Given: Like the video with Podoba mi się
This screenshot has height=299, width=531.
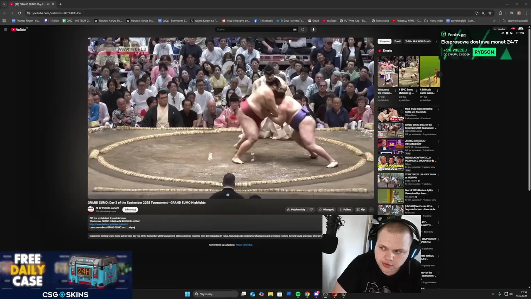Looking at the screenshot, I should [x=296, y=209].
